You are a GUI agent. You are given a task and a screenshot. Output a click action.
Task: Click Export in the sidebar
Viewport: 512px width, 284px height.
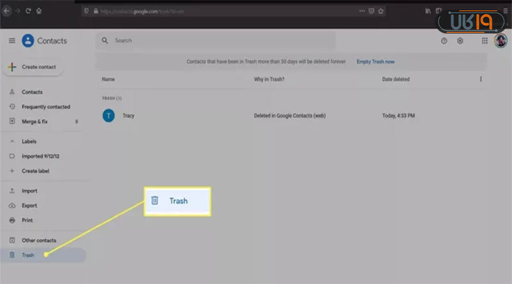click(29, 206)
